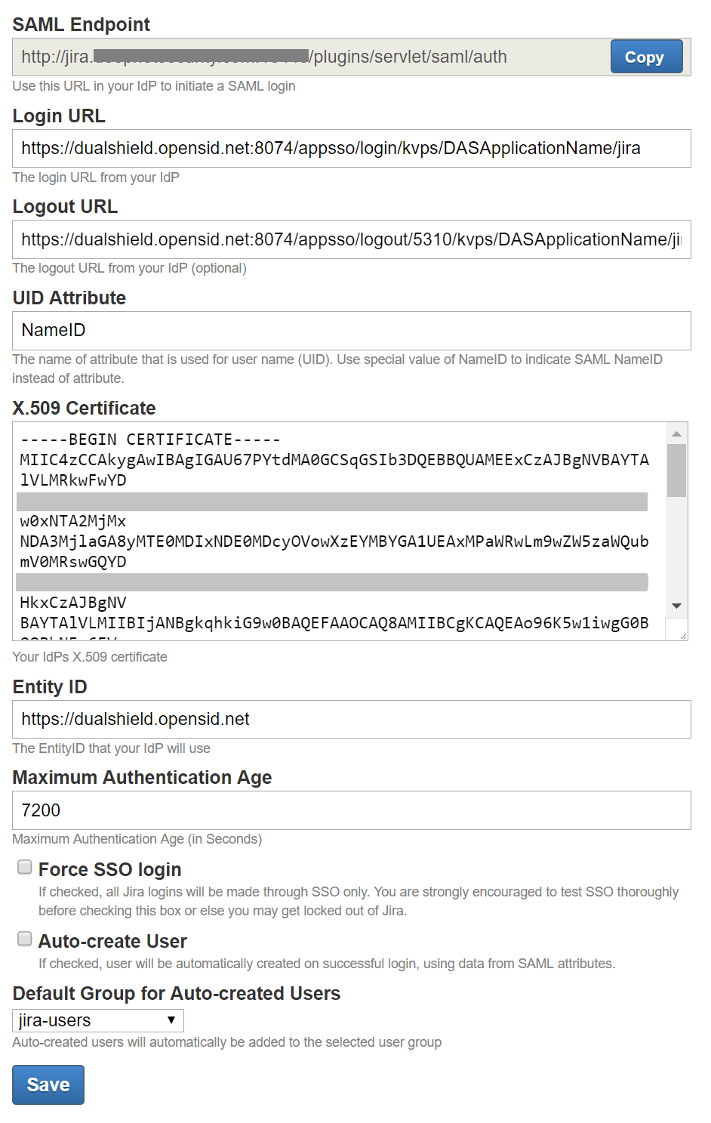Viewport: 711px width, 1123px height.
Task: Enable the Force SSO login checkbox
Action: click(x=25, y=867)
